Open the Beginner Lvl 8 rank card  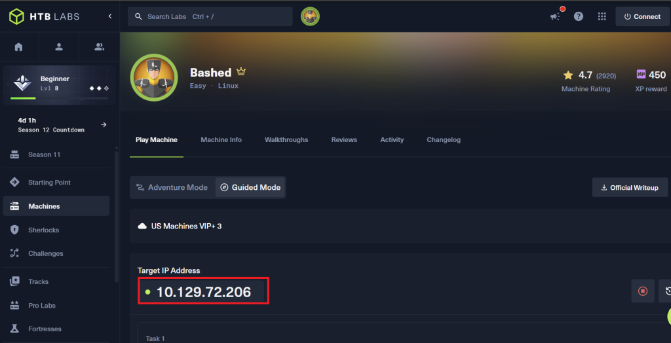[x=59, y=84]
